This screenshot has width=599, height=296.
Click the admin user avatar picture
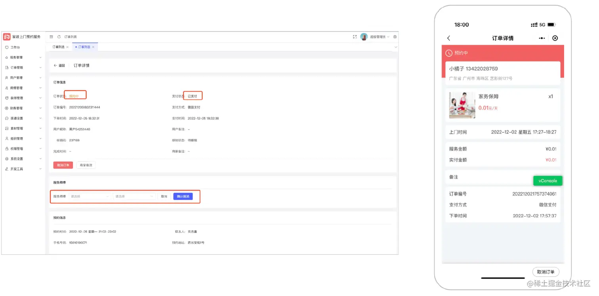[364, 37]
